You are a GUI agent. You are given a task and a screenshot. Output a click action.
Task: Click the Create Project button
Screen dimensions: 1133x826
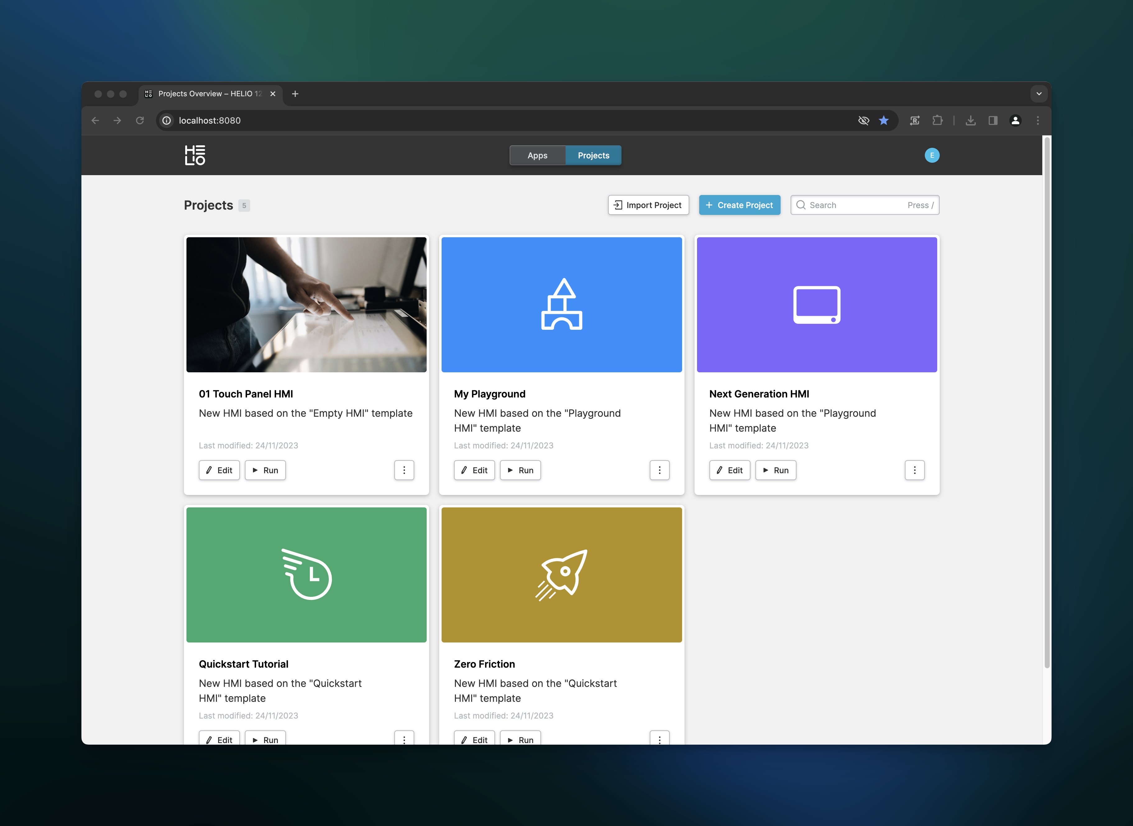pos(739,205)
